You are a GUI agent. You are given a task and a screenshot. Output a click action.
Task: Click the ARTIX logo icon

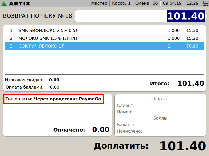point(4,3)
